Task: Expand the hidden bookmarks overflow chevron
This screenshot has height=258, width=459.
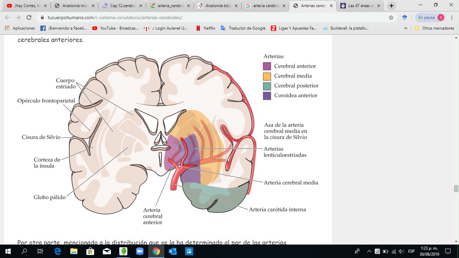Action: click(x=406, y=28)
